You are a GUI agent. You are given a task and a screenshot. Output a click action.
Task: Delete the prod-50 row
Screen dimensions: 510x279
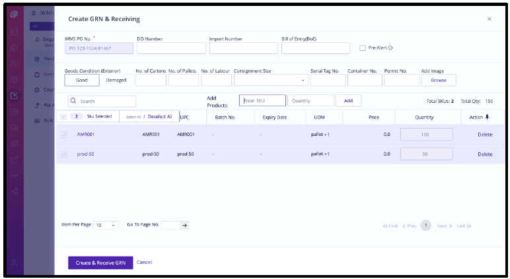(x=485, y=154)
